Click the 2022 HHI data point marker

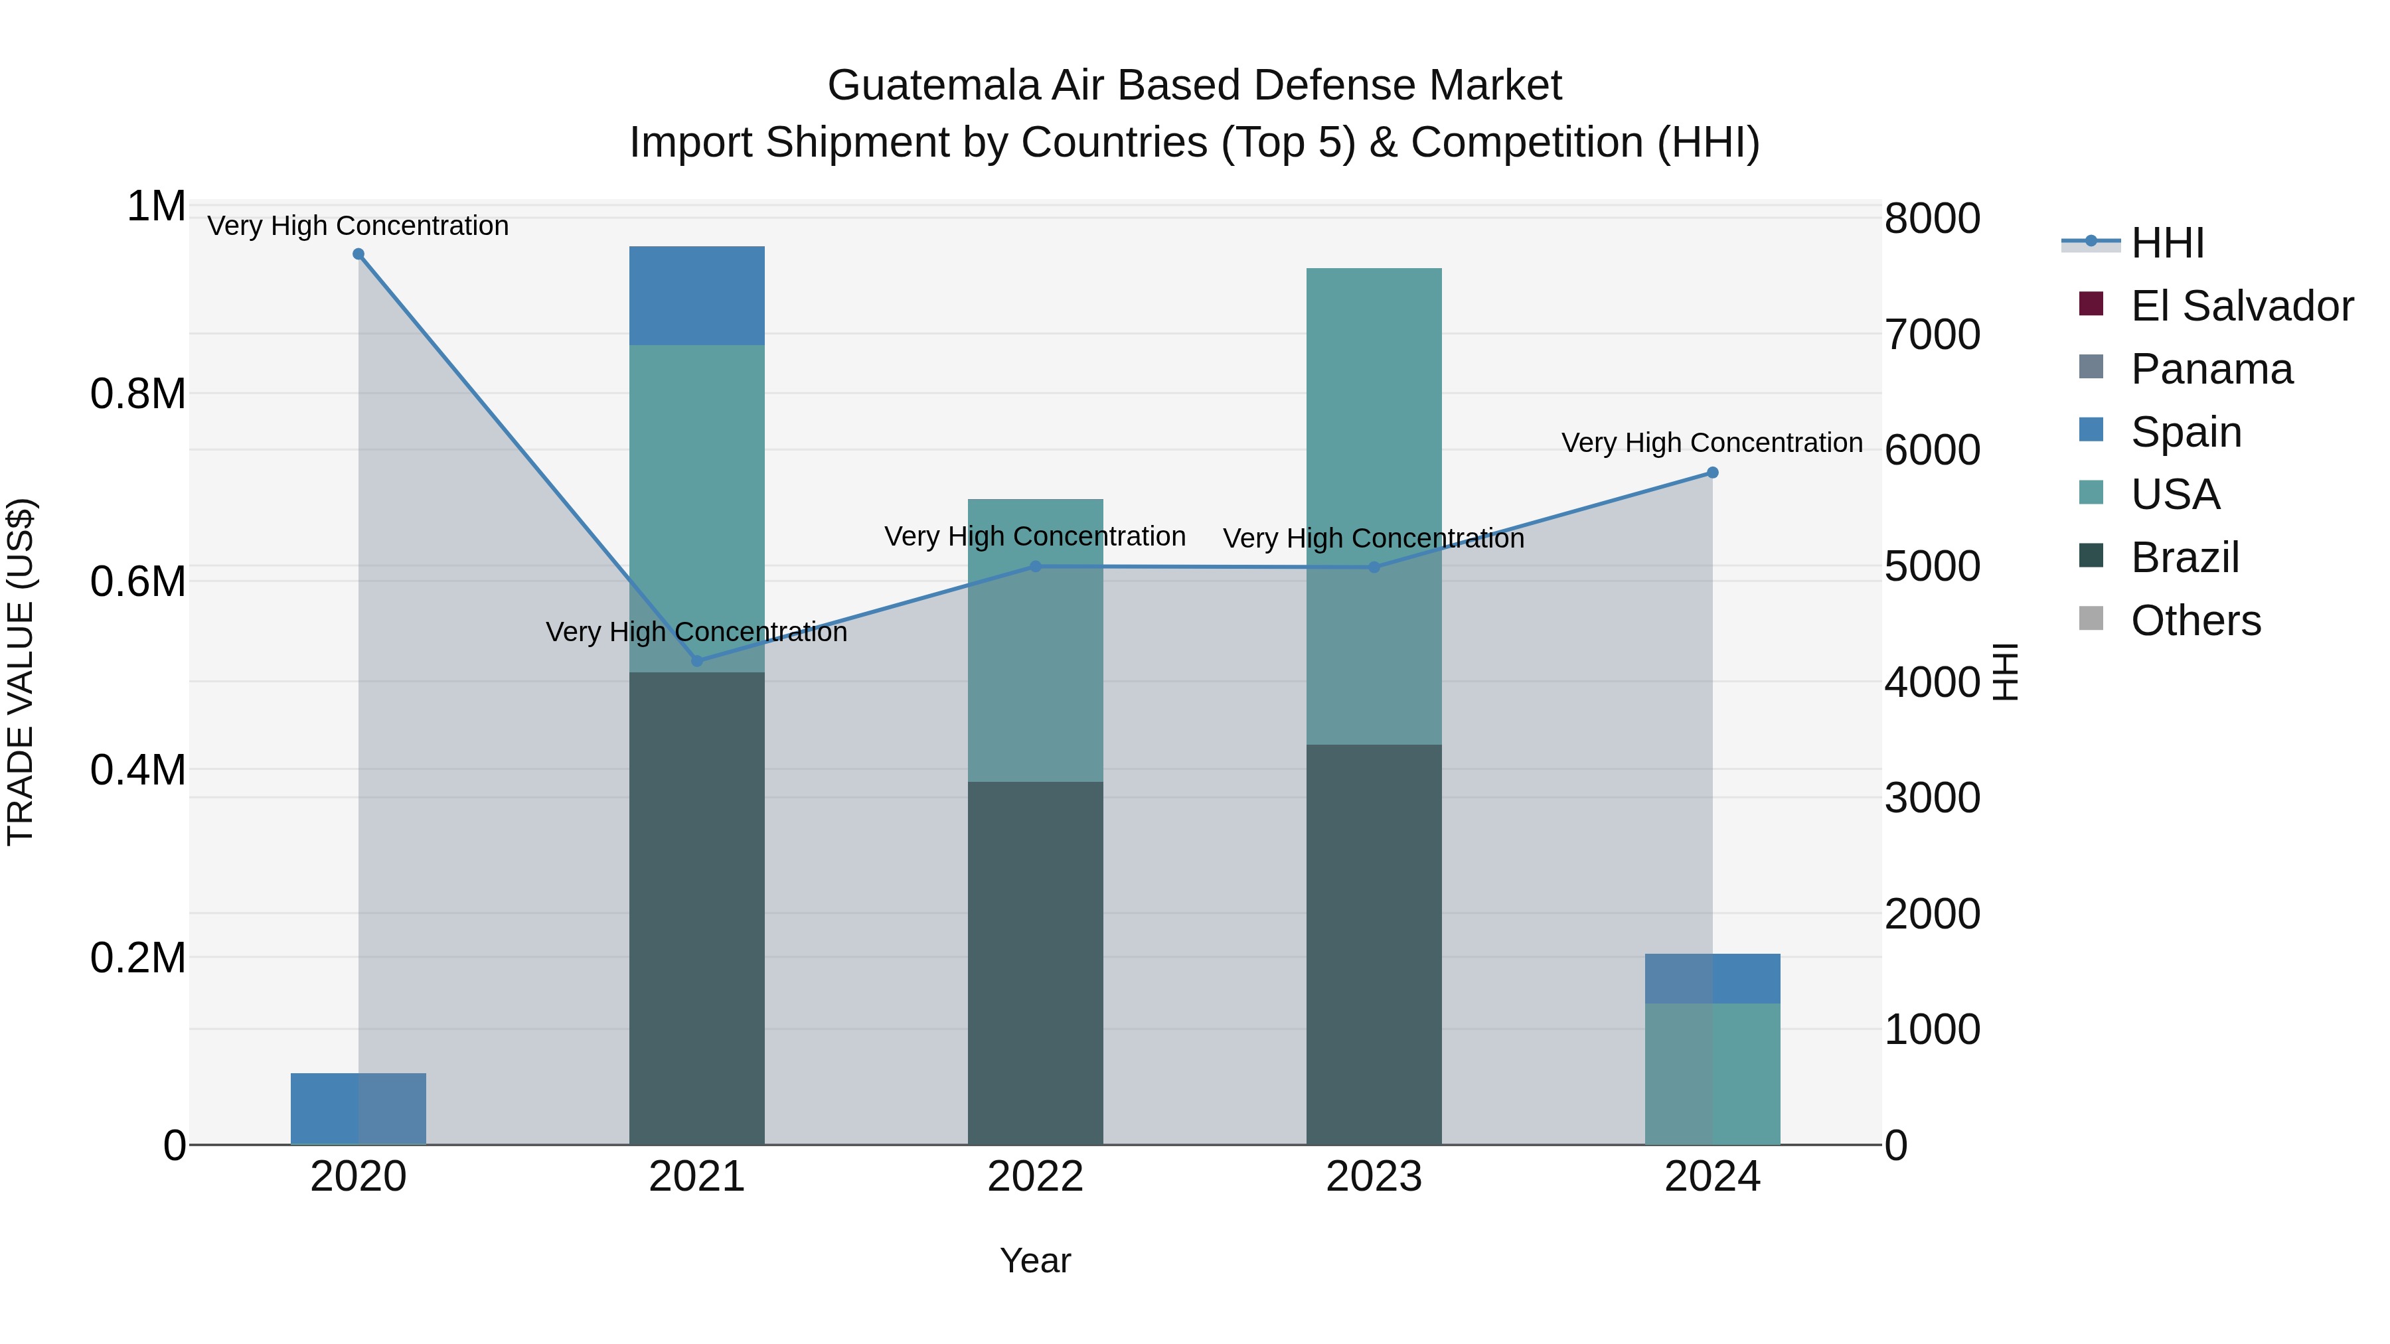[1036, 565]
